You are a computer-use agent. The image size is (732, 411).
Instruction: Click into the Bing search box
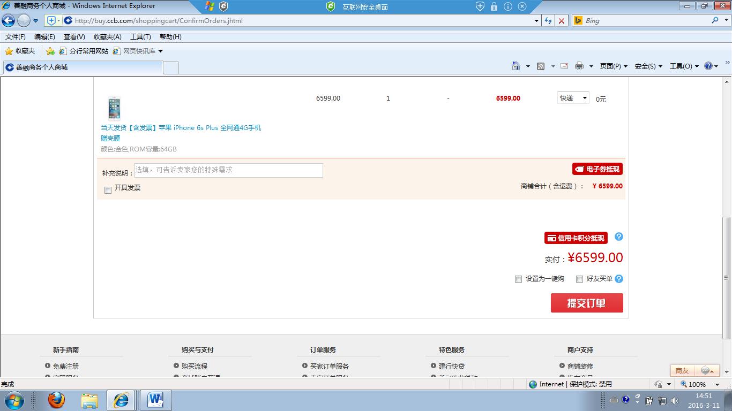tap(646, 21)
